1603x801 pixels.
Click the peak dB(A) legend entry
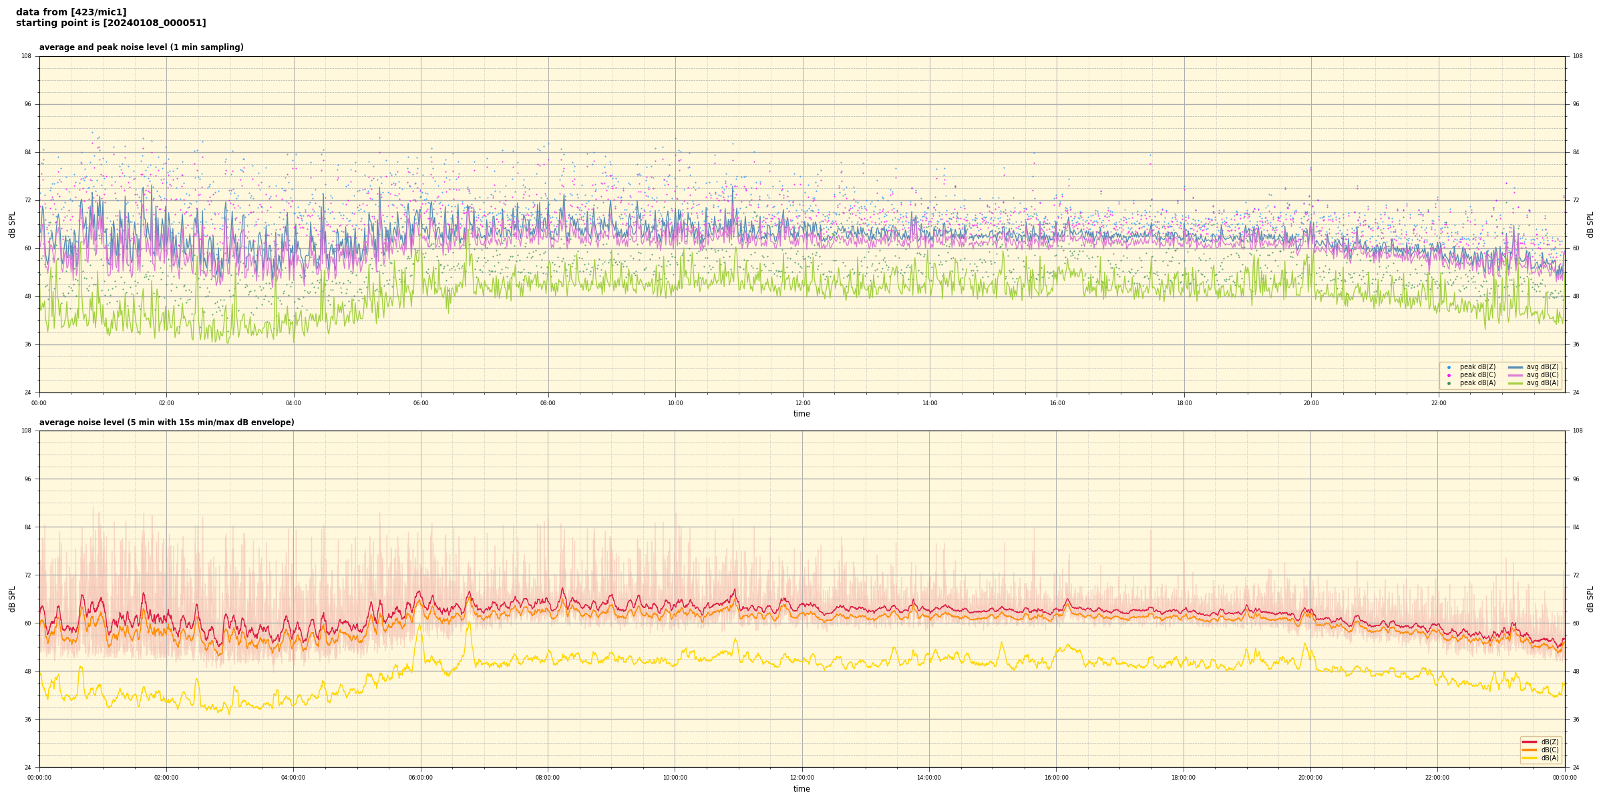coord(1477,383)
